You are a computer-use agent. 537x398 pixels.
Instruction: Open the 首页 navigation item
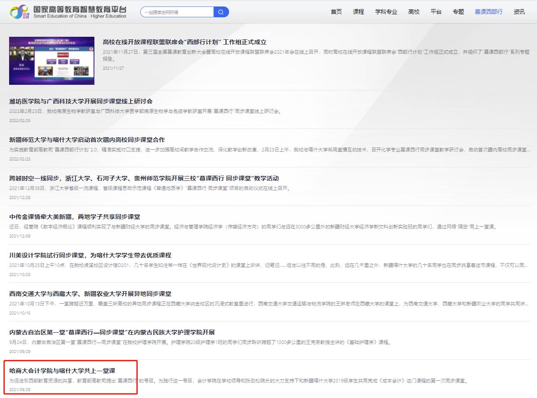point(336,12)
